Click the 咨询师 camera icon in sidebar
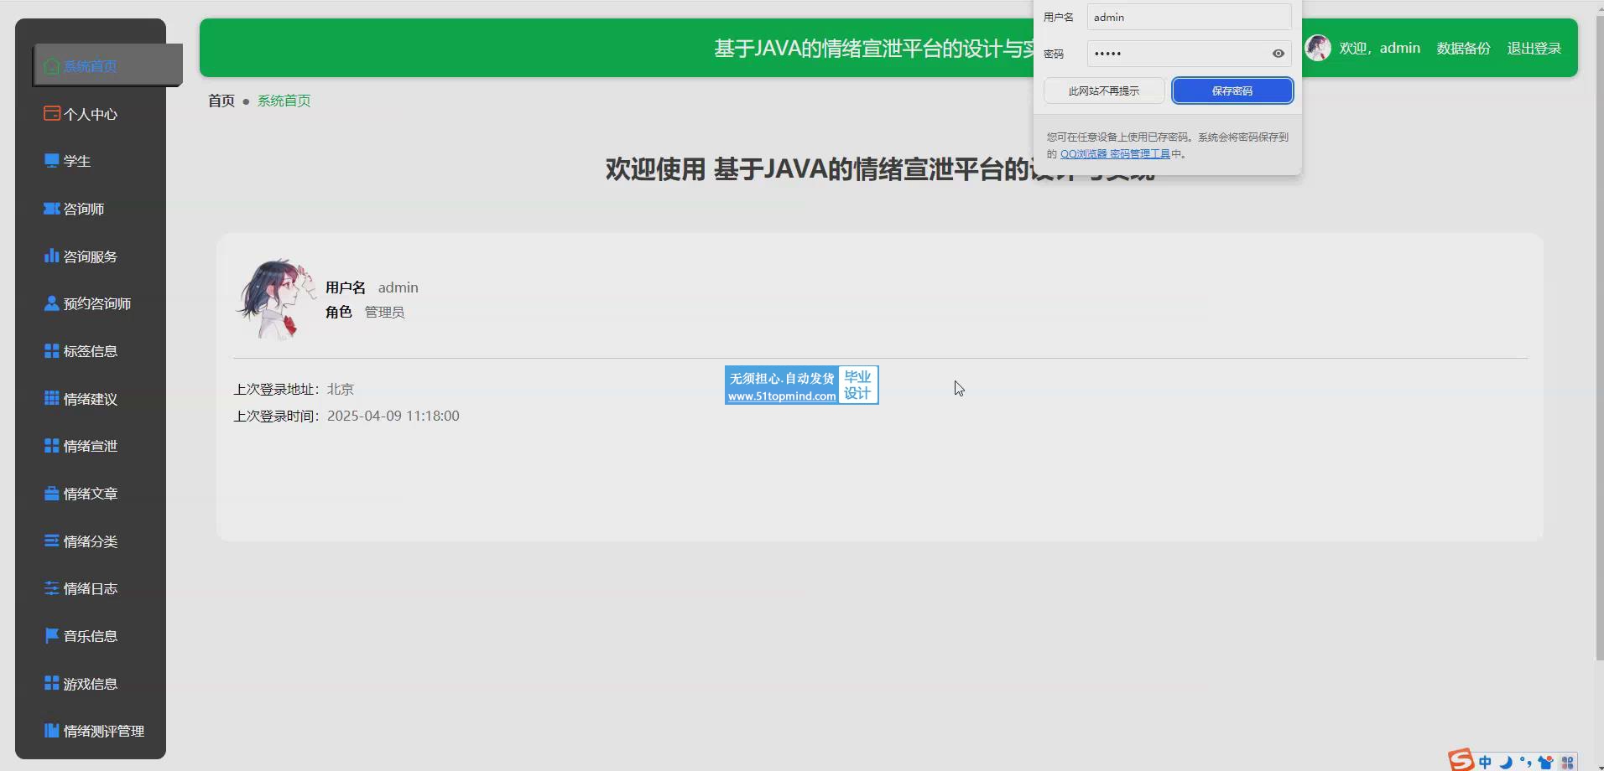The width and height of the screenshot is (1604, 771). coord(51,209)
